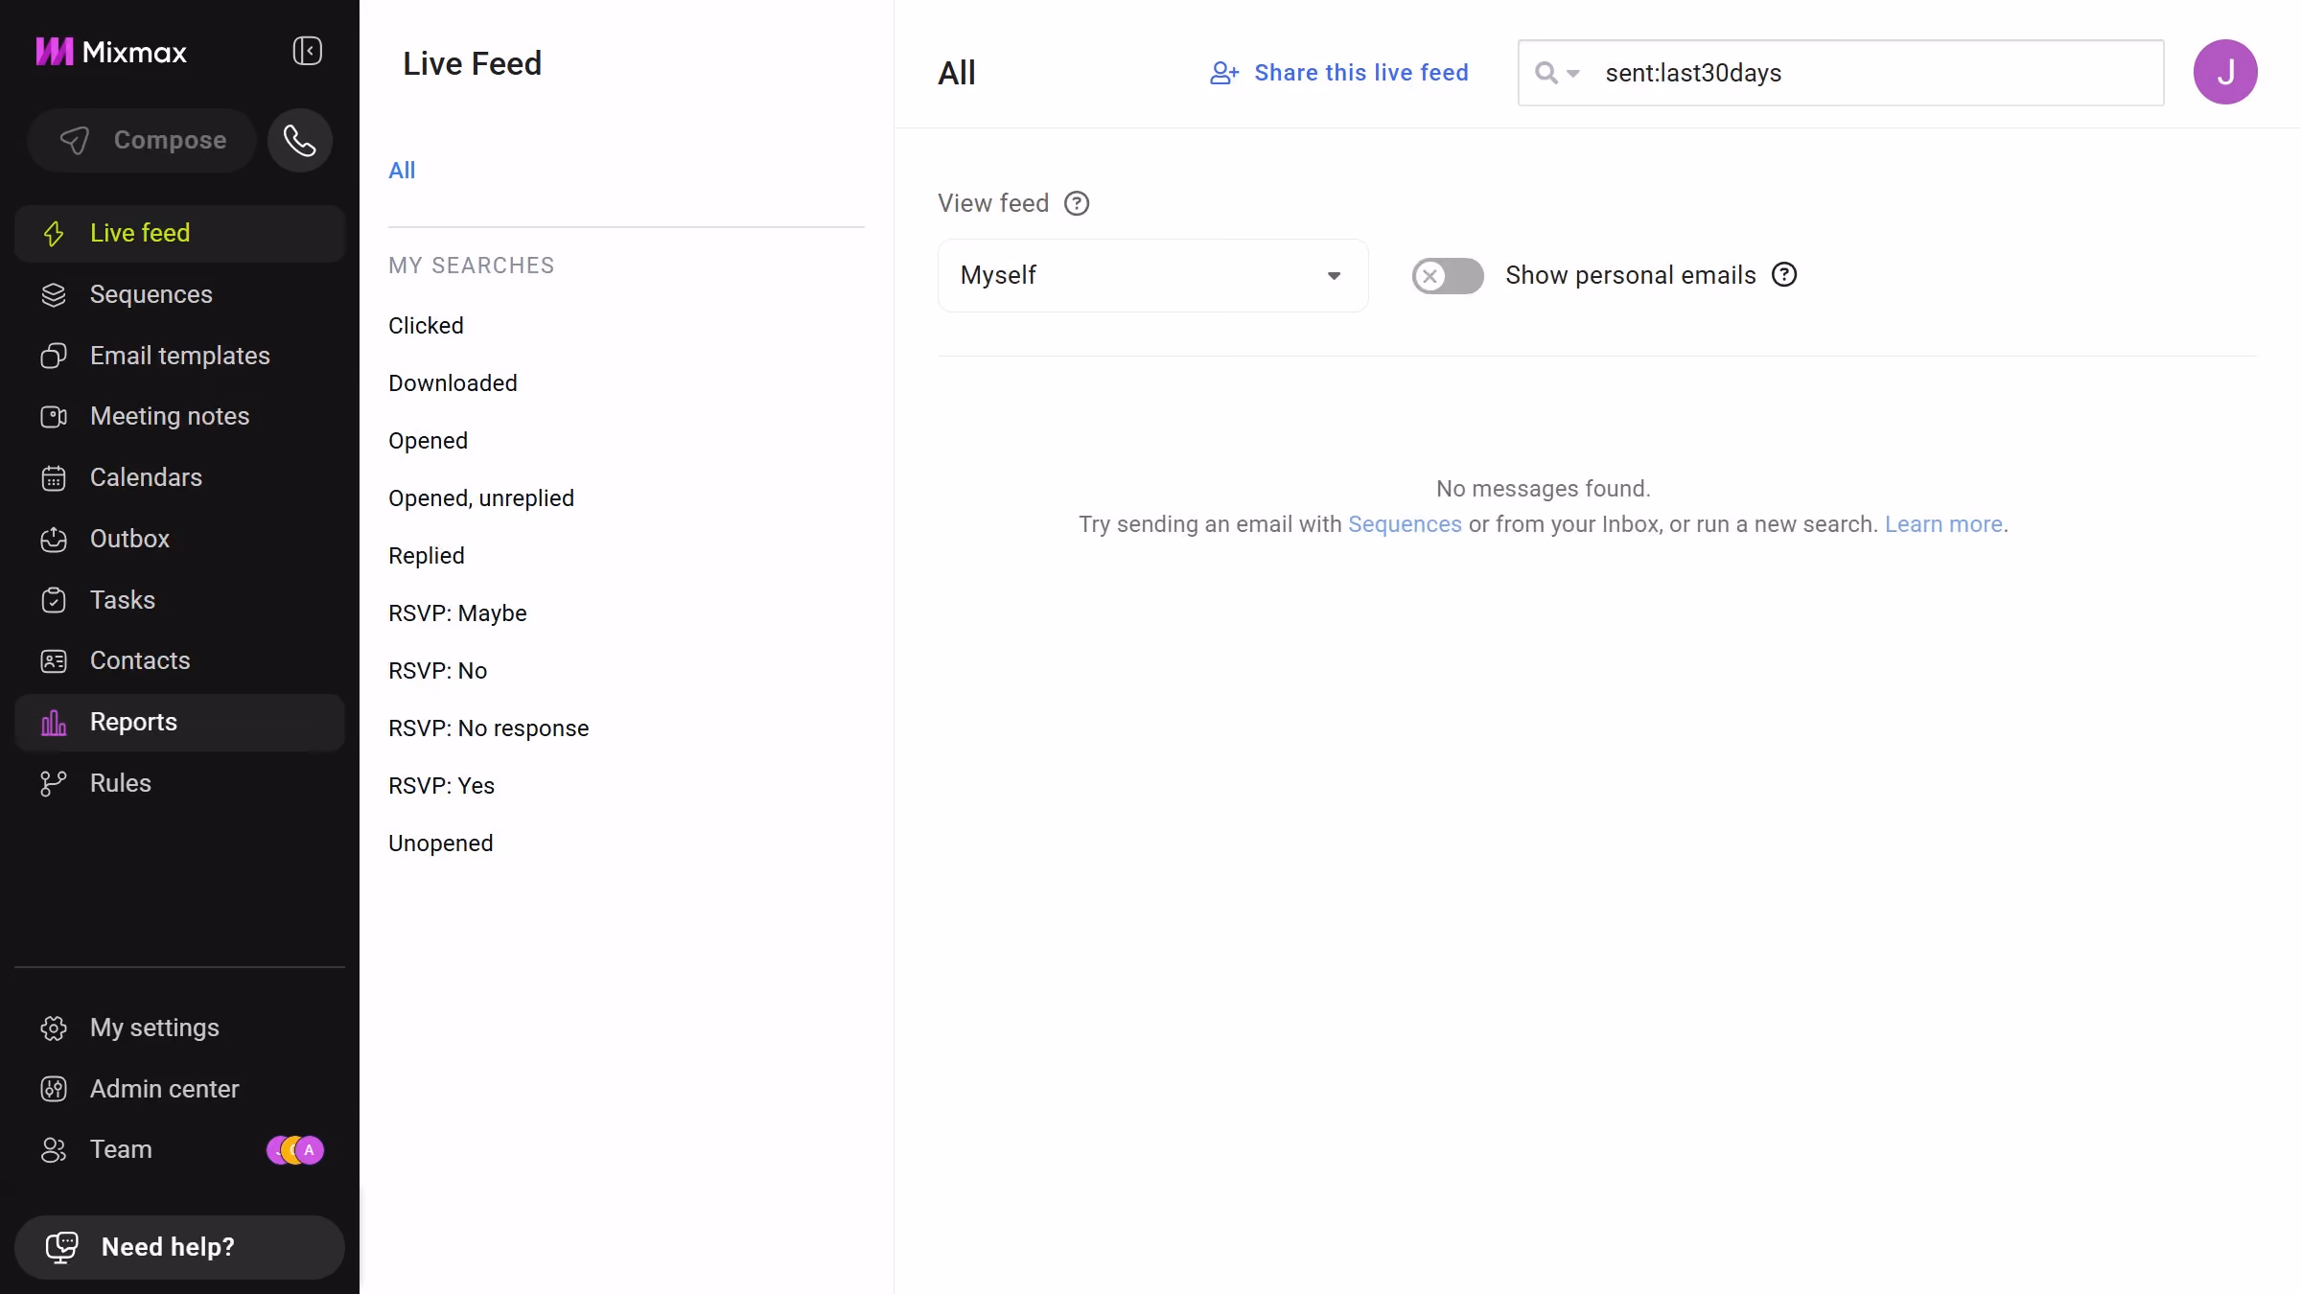Open Live feed in sidebar
2301x1294 pixels.
click(179, 233)
